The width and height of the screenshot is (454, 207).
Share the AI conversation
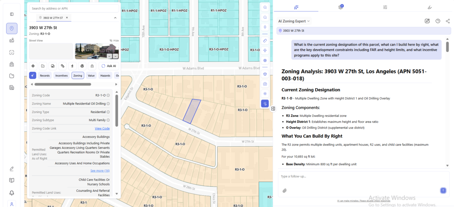448,21
